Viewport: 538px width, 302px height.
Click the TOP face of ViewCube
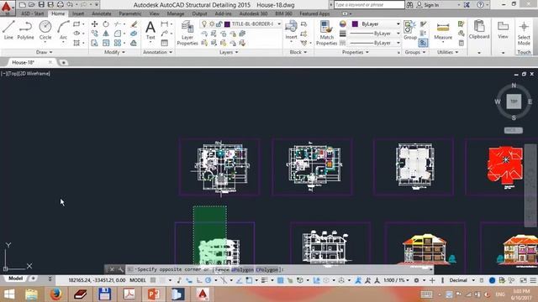point(514,102)
